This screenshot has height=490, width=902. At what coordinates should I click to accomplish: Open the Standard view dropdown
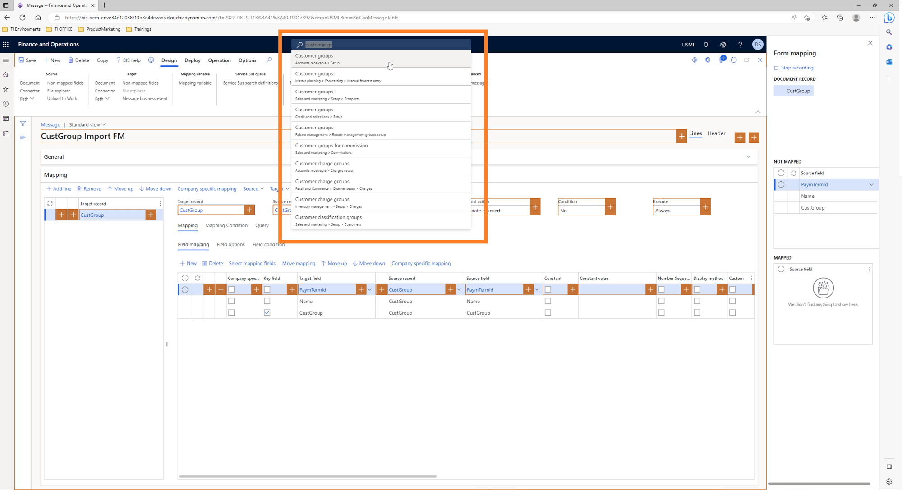tap(87, 124)
